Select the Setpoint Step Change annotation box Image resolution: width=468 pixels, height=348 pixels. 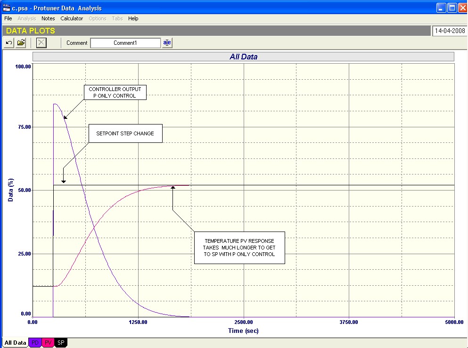(x=125, y=133)
